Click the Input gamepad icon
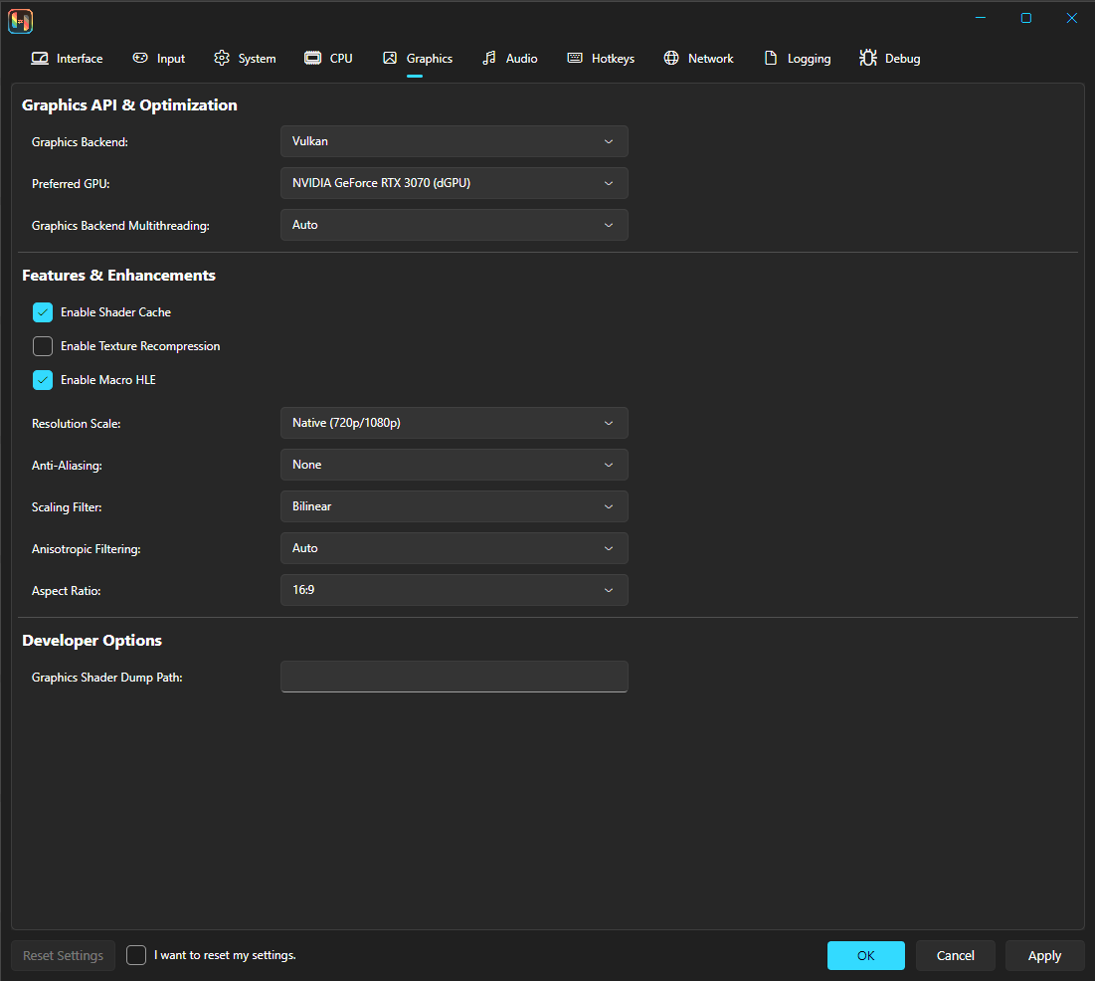Viewport: 1095px width, 981px height. pyautogui.click(x=140, y=58)
